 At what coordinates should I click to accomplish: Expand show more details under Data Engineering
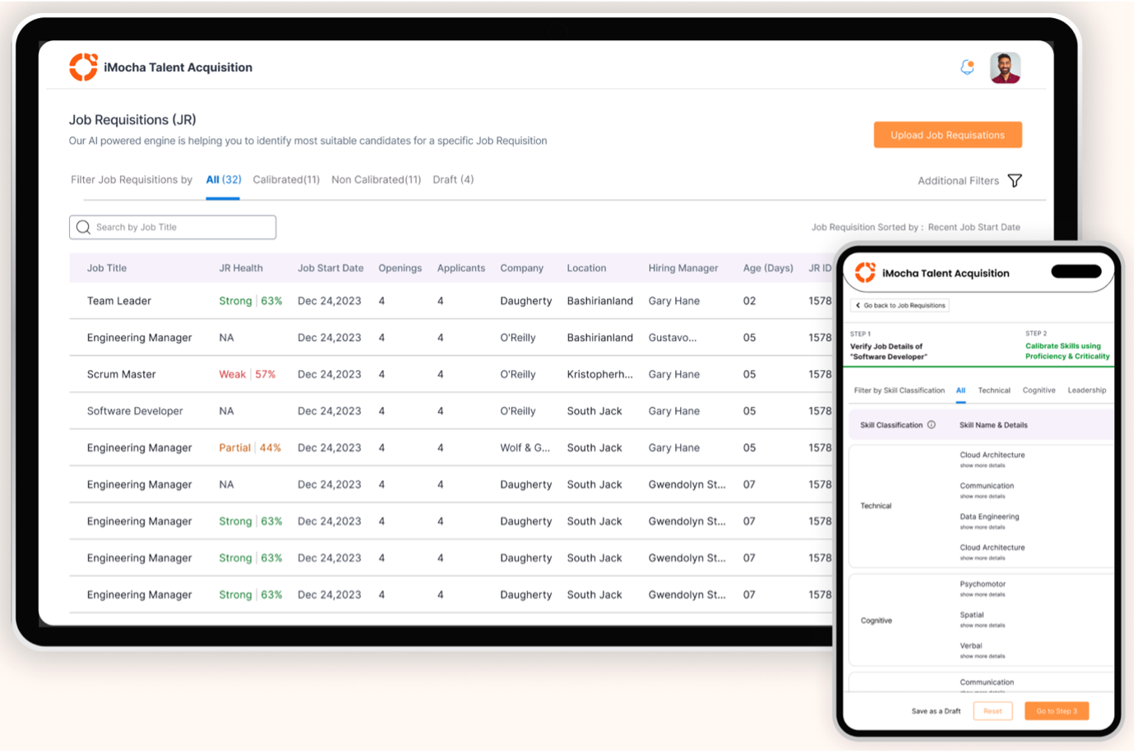(982, 528)
